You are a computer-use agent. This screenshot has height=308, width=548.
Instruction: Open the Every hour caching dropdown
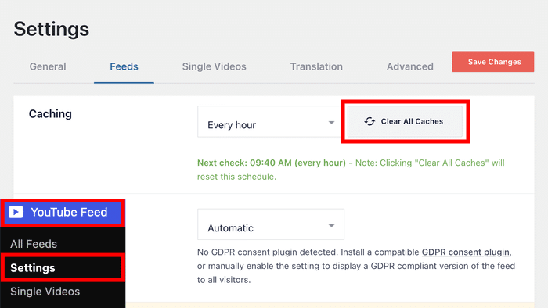pos(269,122)
